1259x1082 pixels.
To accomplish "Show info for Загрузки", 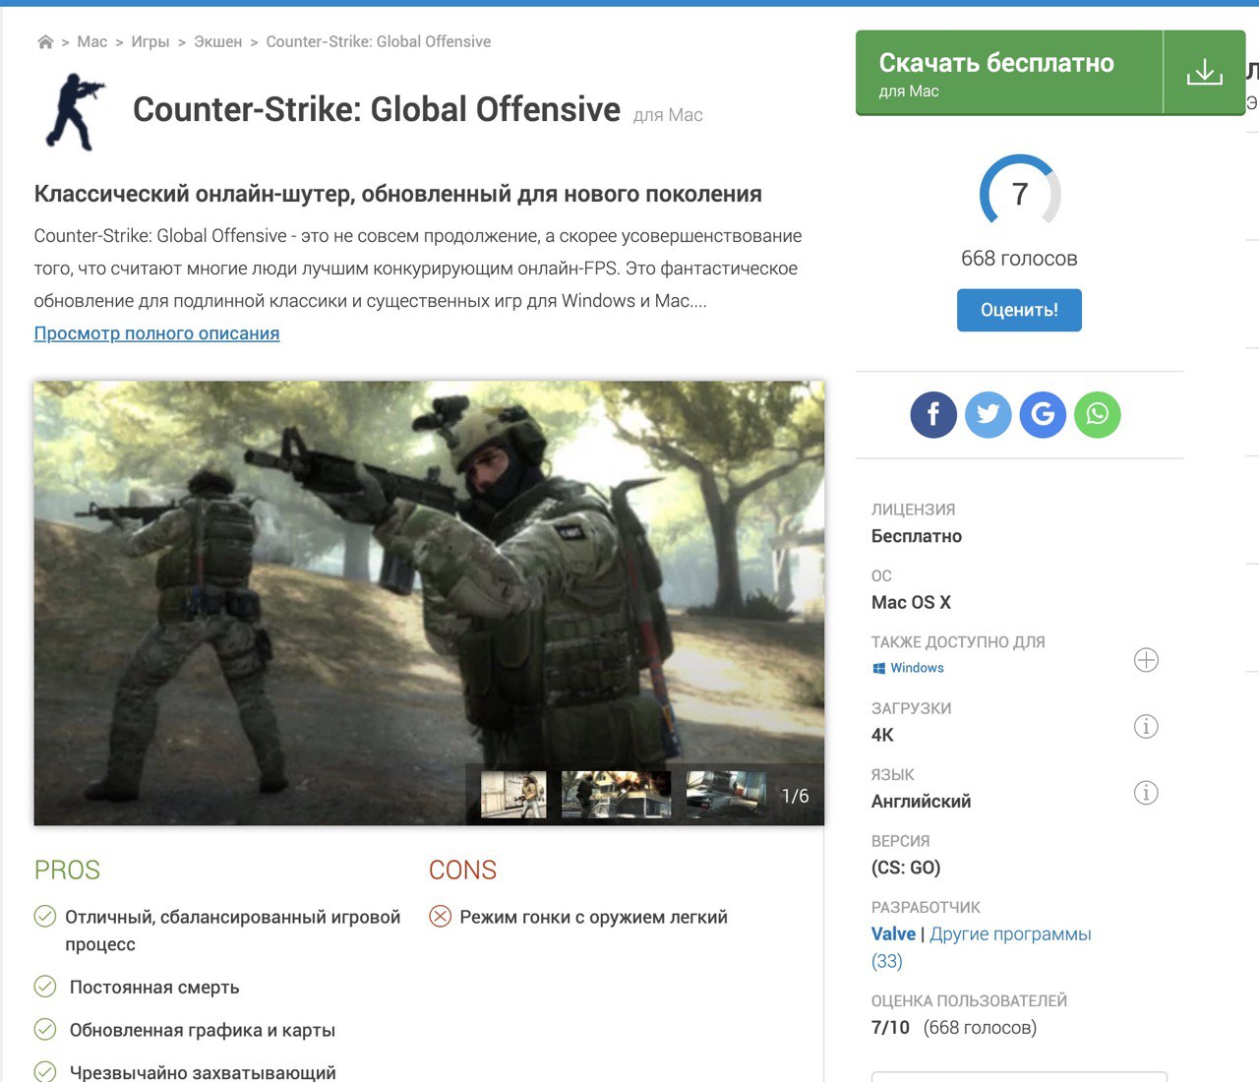I will (x=1146, y=727).
